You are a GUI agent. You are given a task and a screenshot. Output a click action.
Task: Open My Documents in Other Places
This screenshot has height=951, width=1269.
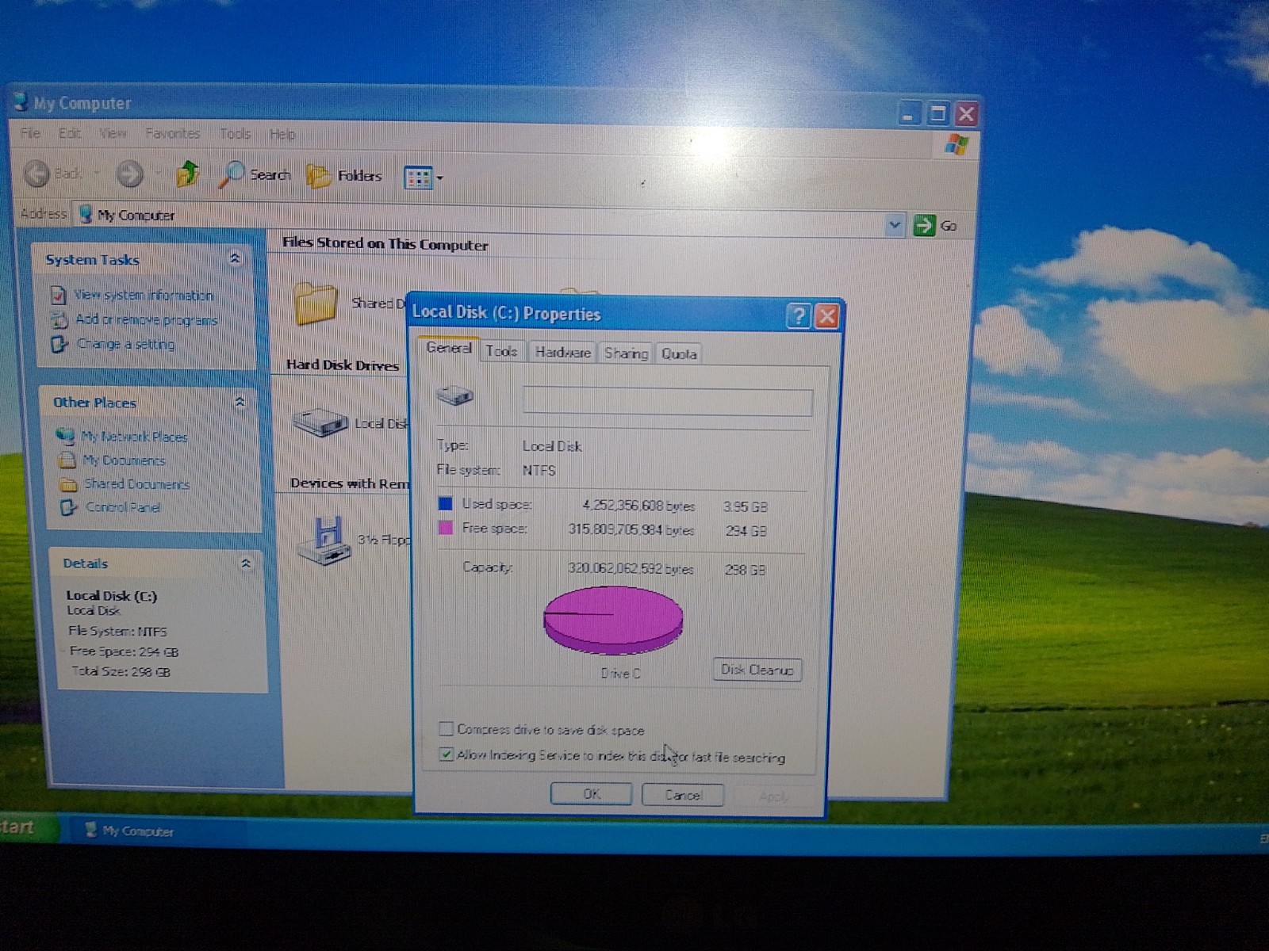pos(124,460)
